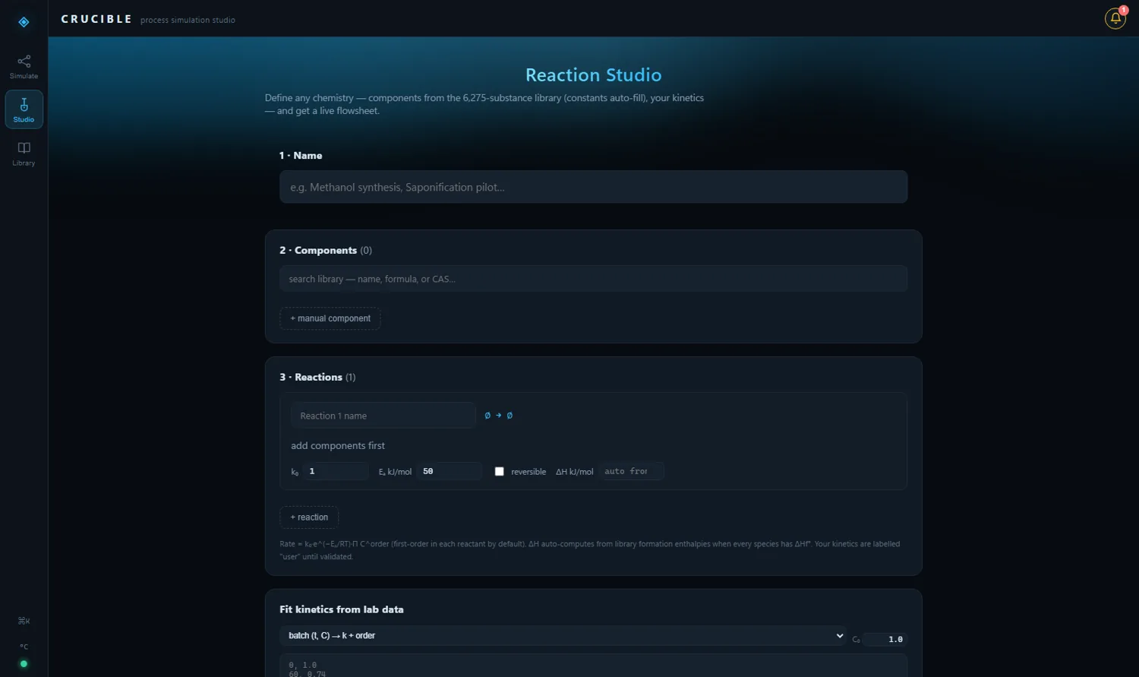This screenshot has height=677, width=1139.
Task: Focus the Name input field
Action: [593, 187]
